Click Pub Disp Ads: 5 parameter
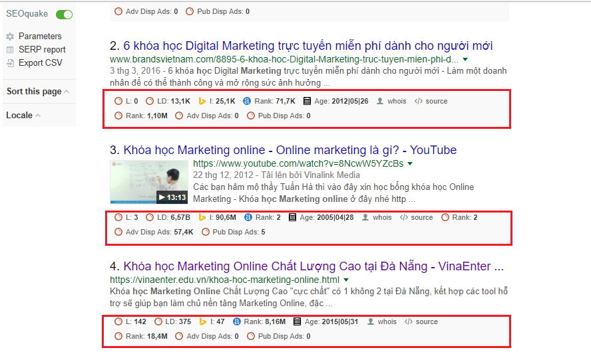This screenshot has width=591, height=356. [x=234, y=232]
